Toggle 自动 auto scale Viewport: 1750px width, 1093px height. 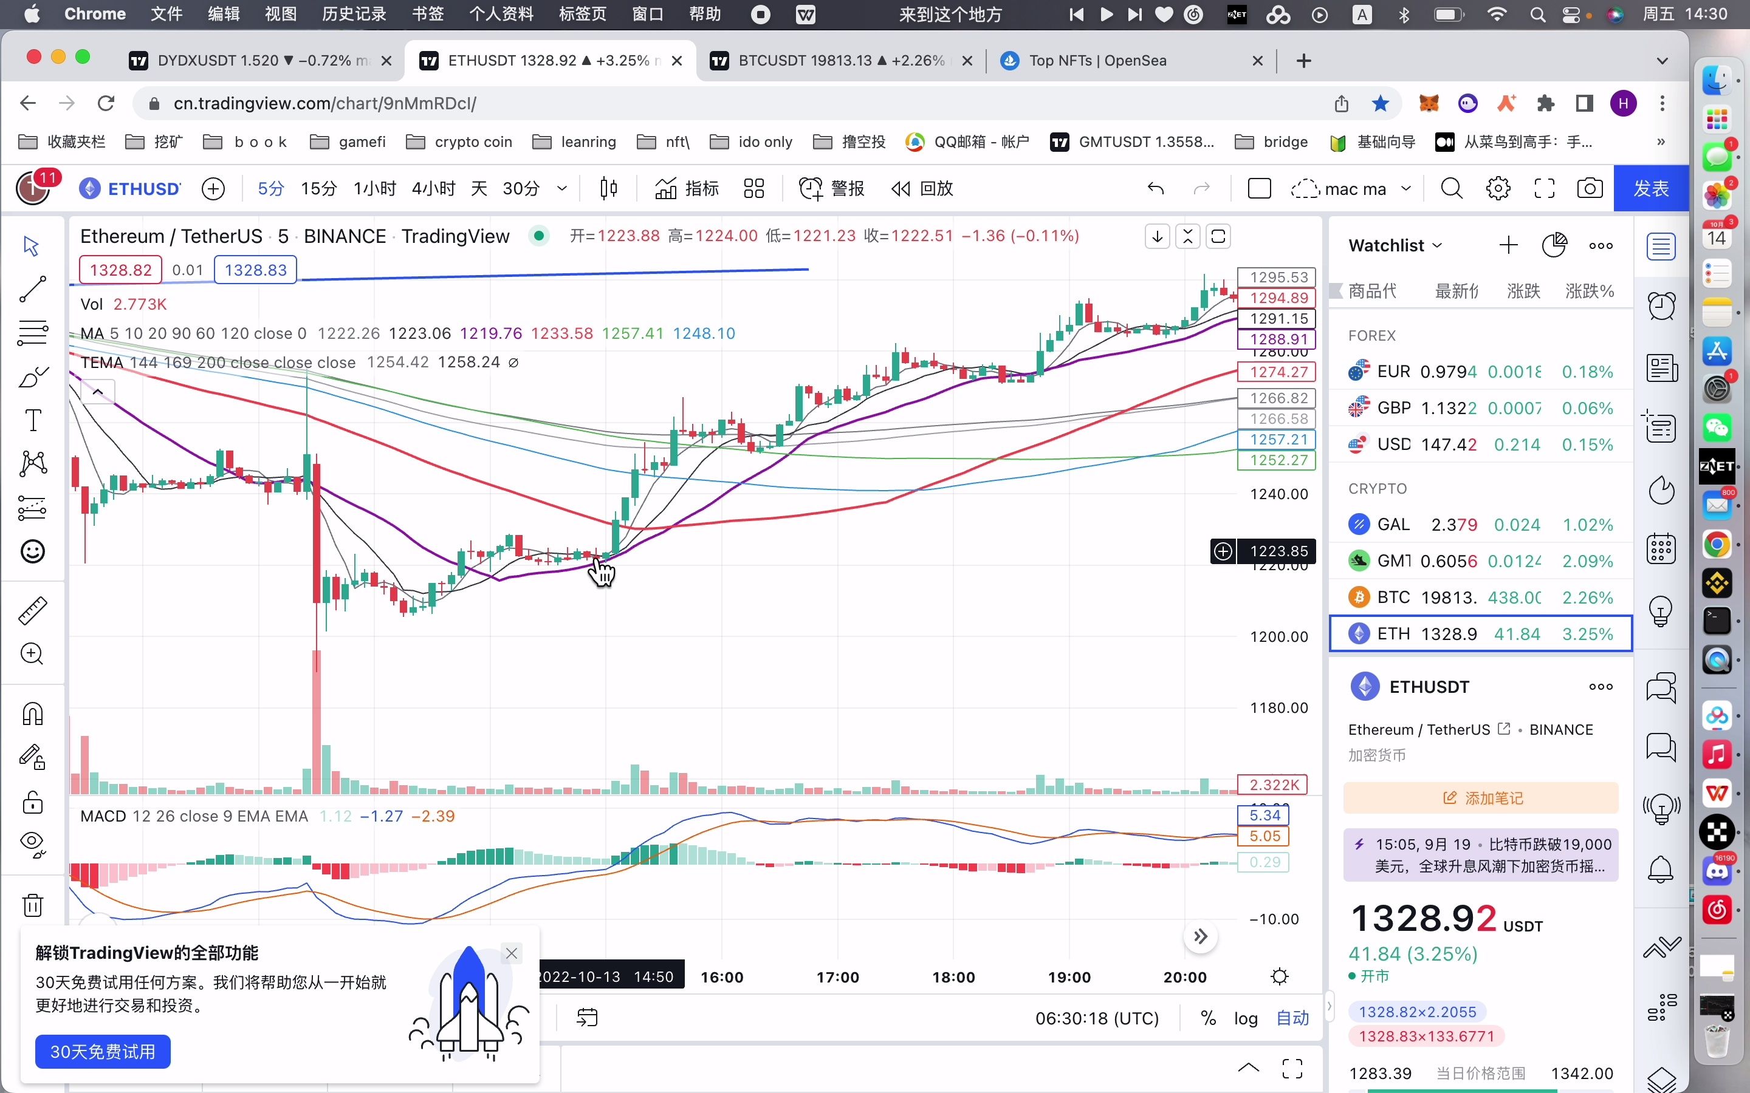click(1292, 1018)
